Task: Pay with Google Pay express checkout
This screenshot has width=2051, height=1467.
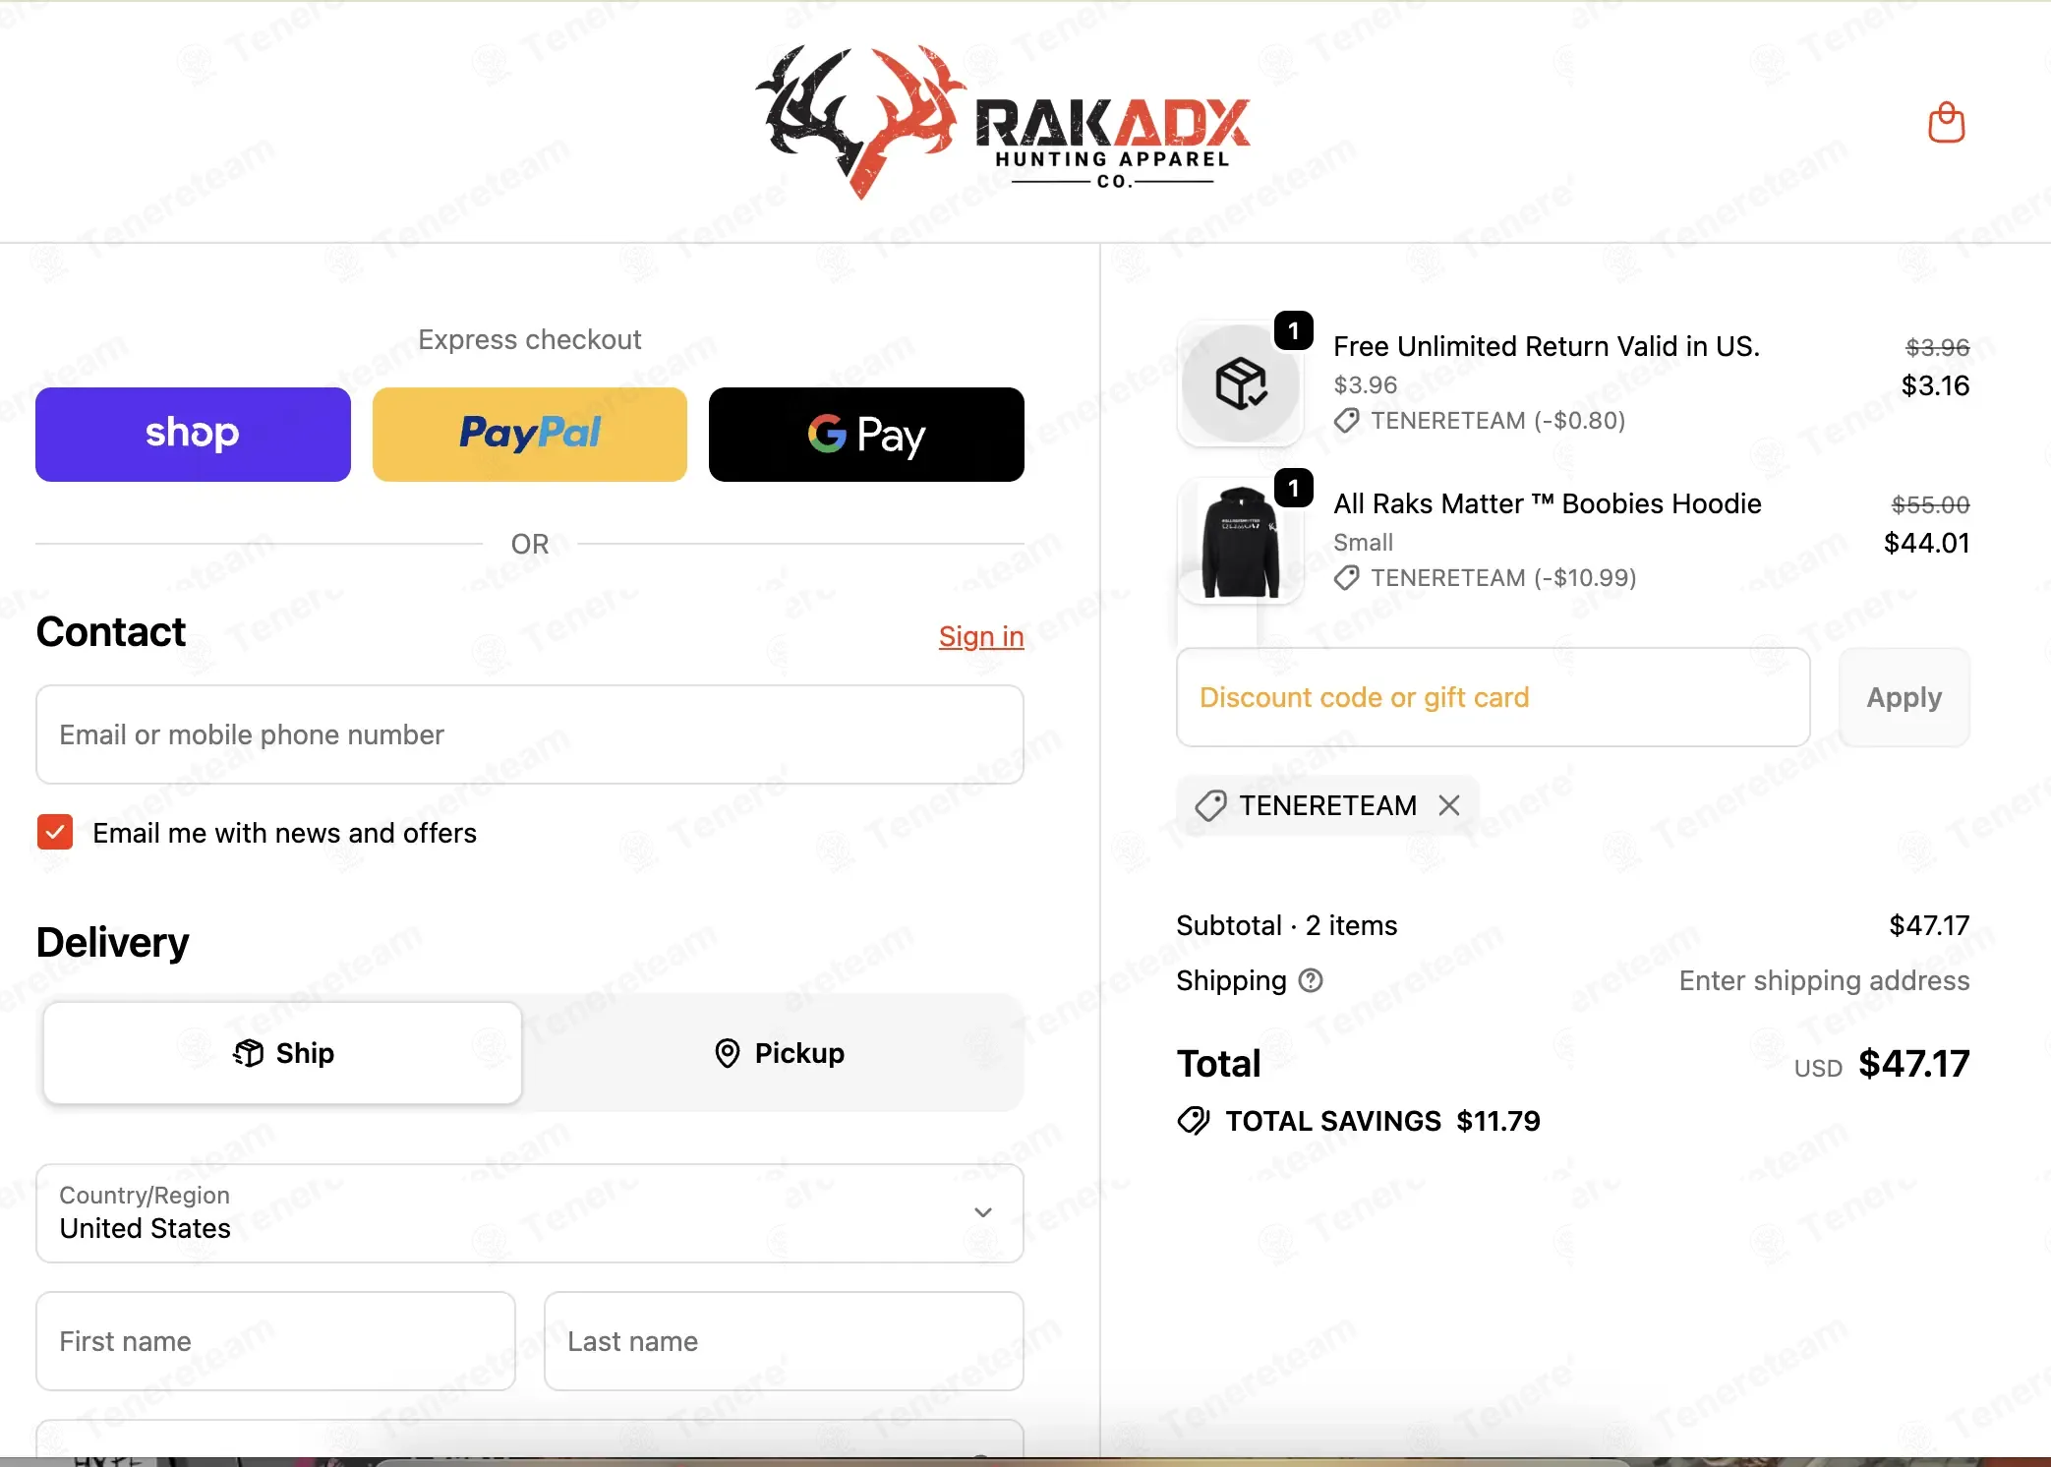Action: [x=866, y=435]
